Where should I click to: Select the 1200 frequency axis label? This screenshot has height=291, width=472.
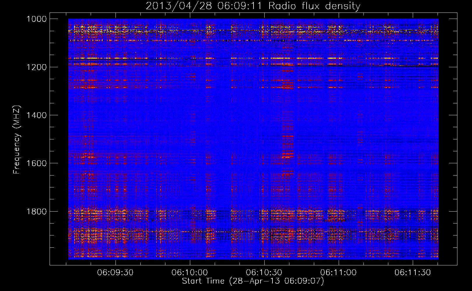pyautogui.click(x=36, y=67)
